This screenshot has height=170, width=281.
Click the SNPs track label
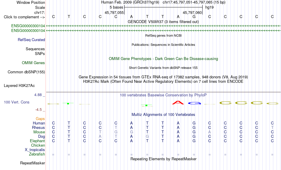coord(40,54)
